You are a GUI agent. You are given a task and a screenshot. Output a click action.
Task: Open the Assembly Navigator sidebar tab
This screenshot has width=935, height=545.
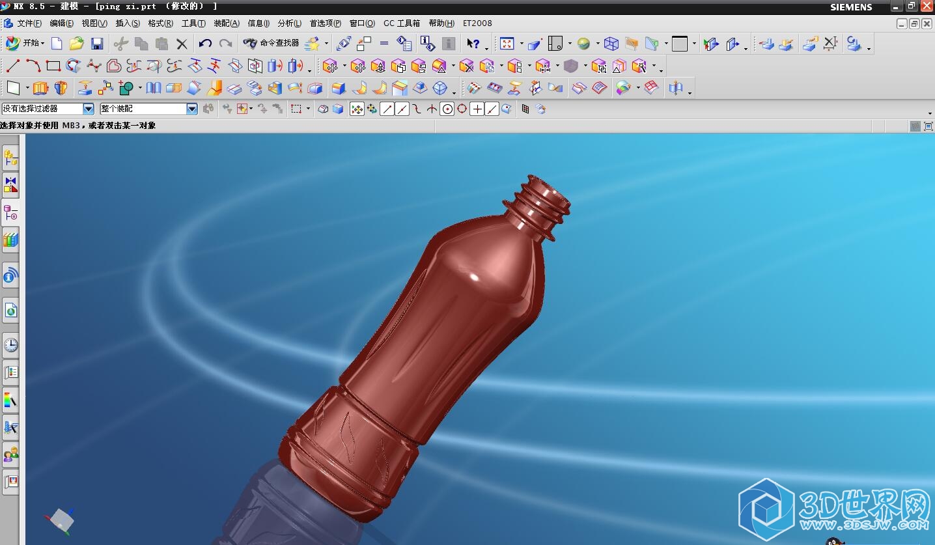point(10,158)
